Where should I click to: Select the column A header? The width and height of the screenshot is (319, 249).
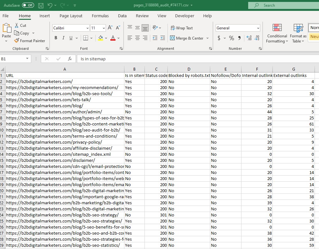click(65, 69)
